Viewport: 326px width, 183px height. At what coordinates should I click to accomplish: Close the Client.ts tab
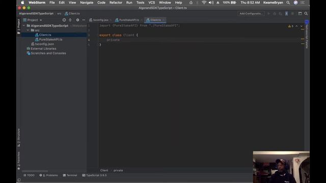(x=164, y=20)
